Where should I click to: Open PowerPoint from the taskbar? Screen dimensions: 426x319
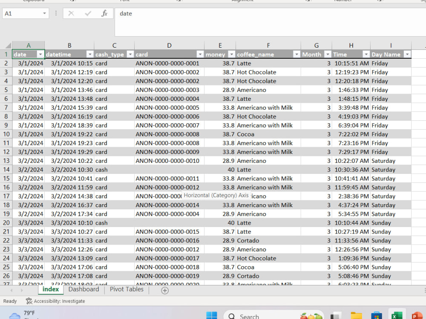pyautogui.click(x=416, y=316)
